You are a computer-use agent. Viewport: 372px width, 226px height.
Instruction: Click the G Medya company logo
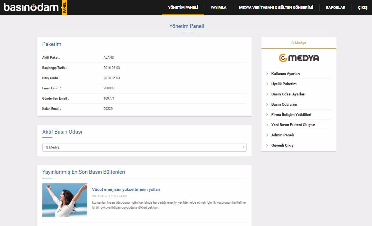click(299, 58)
